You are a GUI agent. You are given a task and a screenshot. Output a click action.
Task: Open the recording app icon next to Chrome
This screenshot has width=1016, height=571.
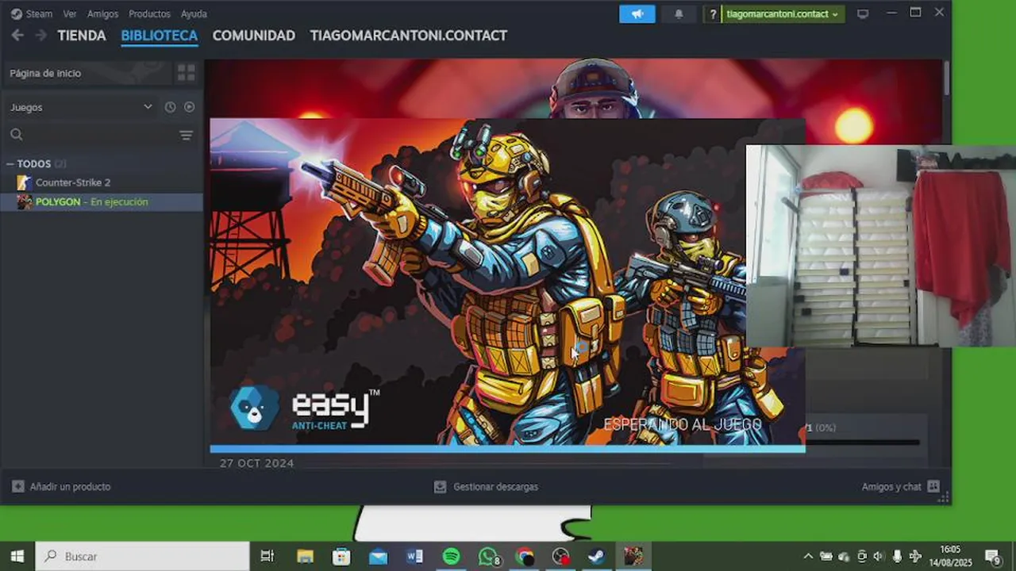pos(561,556)
